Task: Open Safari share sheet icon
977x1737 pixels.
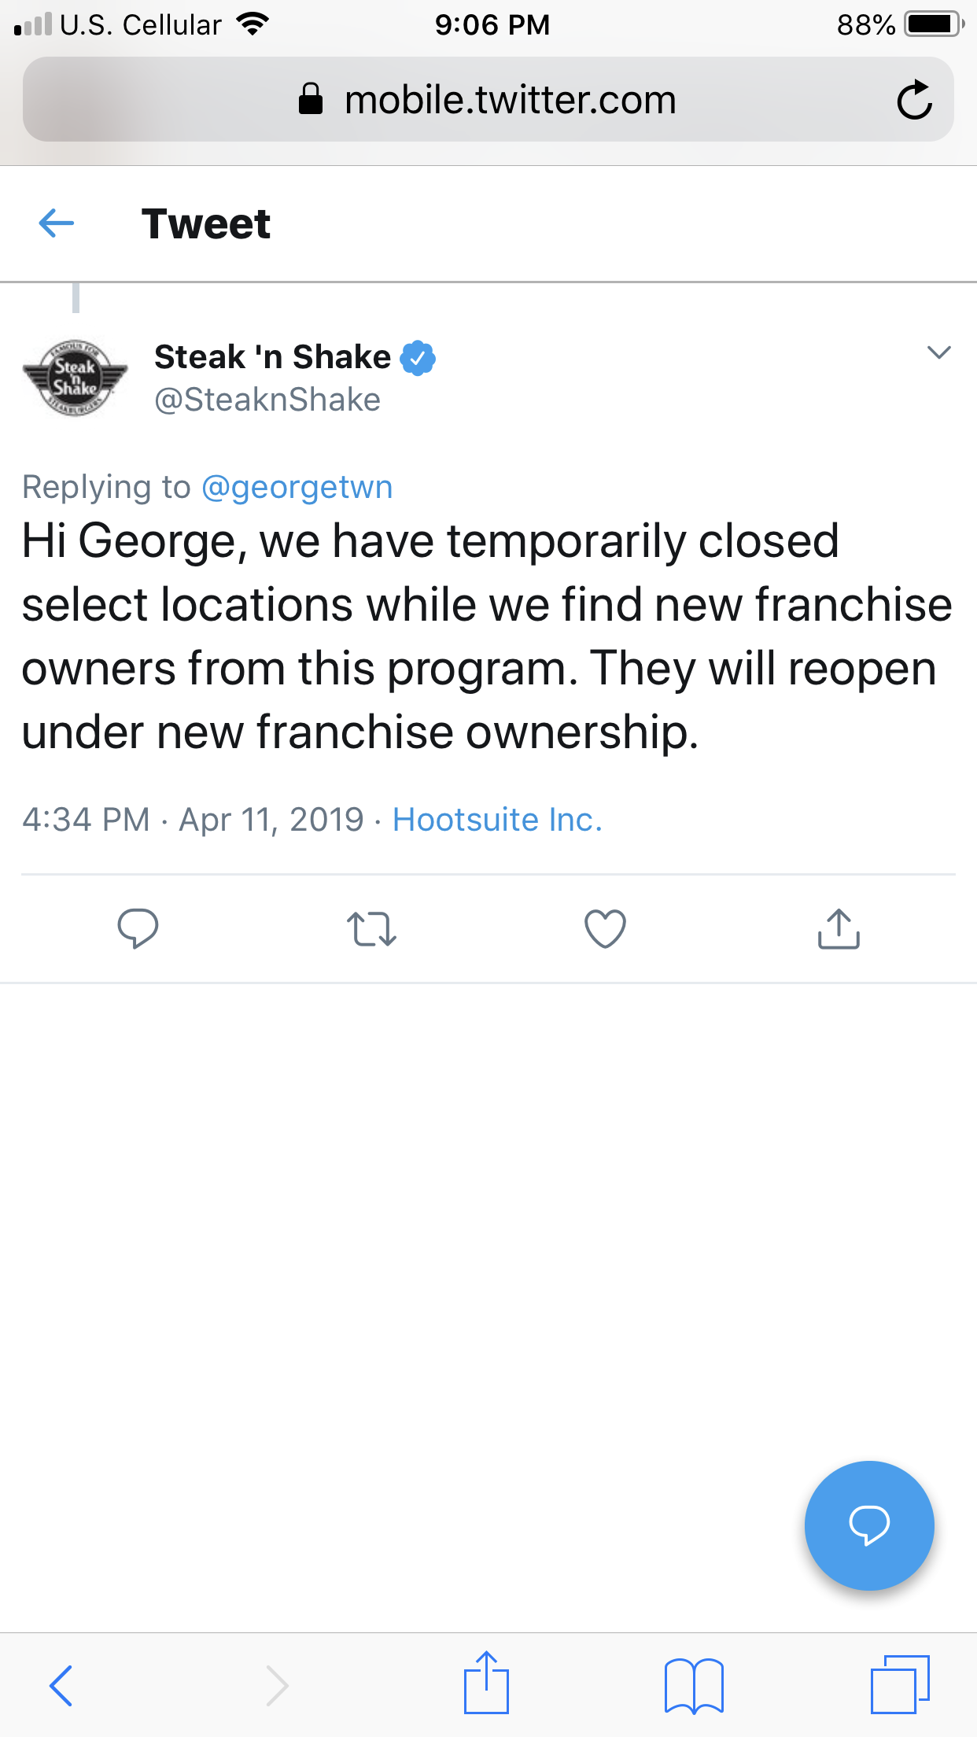Action: point(486,1683)
